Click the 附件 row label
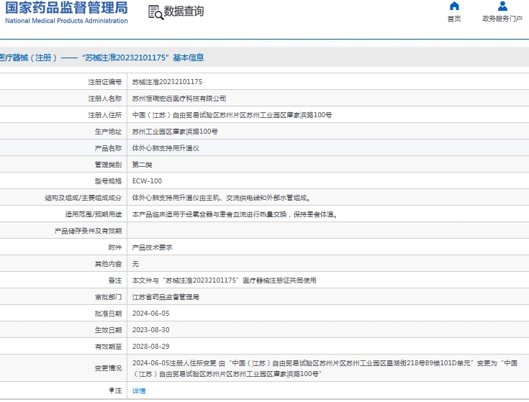The image size is (529, 402). tap(114, 247)
